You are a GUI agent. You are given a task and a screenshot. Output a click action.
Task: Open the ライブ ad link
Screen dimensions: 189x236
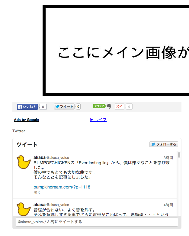(x=98, y=120)
